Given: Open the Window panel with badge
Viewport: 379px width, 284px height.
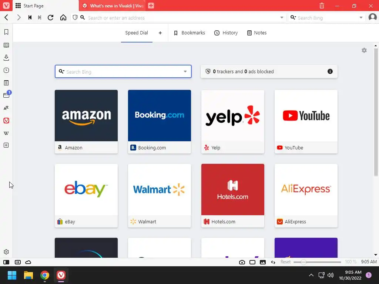Looking at the screenshot, I should (7, 95).
